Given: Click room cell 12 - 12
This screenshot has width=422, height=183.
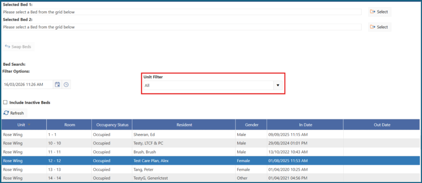Looking at the screenshot, I should pyautogui.click(x=69, y=161).
